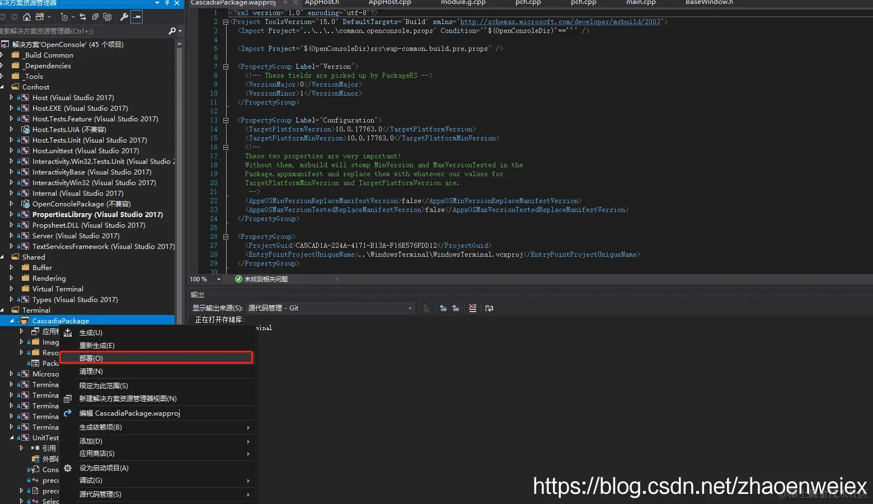Image resolution: width=873 pixels, height=504 pixels.
Task: Collapse the CascadiaPackage project node
Action: click(12, 321)
